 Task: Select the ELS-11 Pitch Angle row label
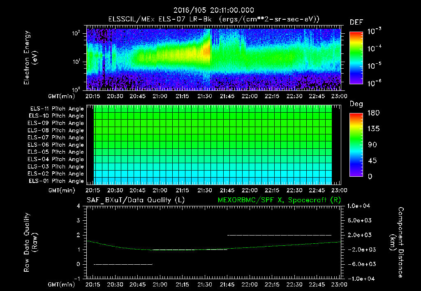coord(57,109)
